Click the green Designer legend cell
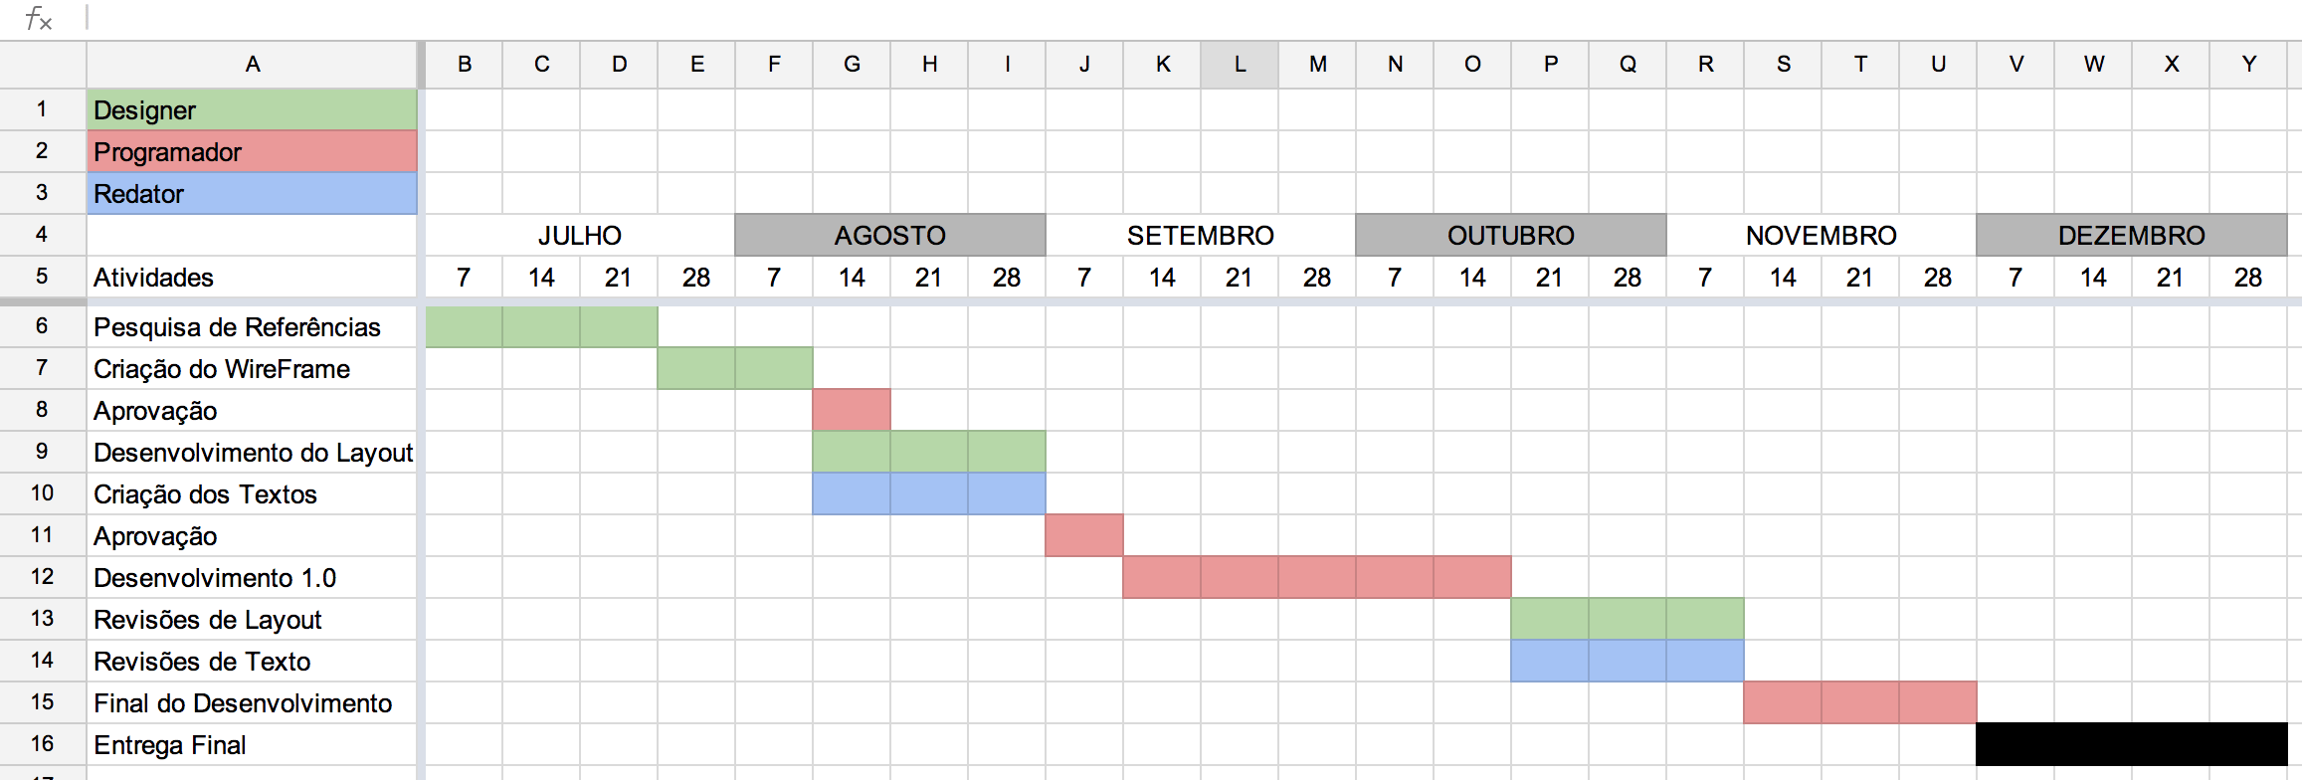The image size is (2302, 780). pyautogui.click(x=252, y=110)
